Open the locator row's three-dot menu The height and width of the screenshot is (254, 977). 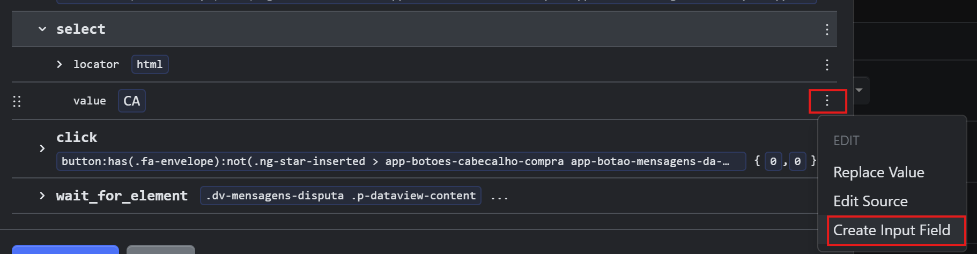click(x=827, y=65)
